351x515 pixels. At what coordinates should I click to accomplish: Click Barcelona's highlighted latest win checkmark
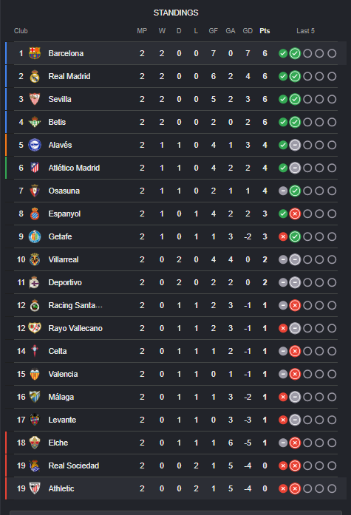click(295, 53)
